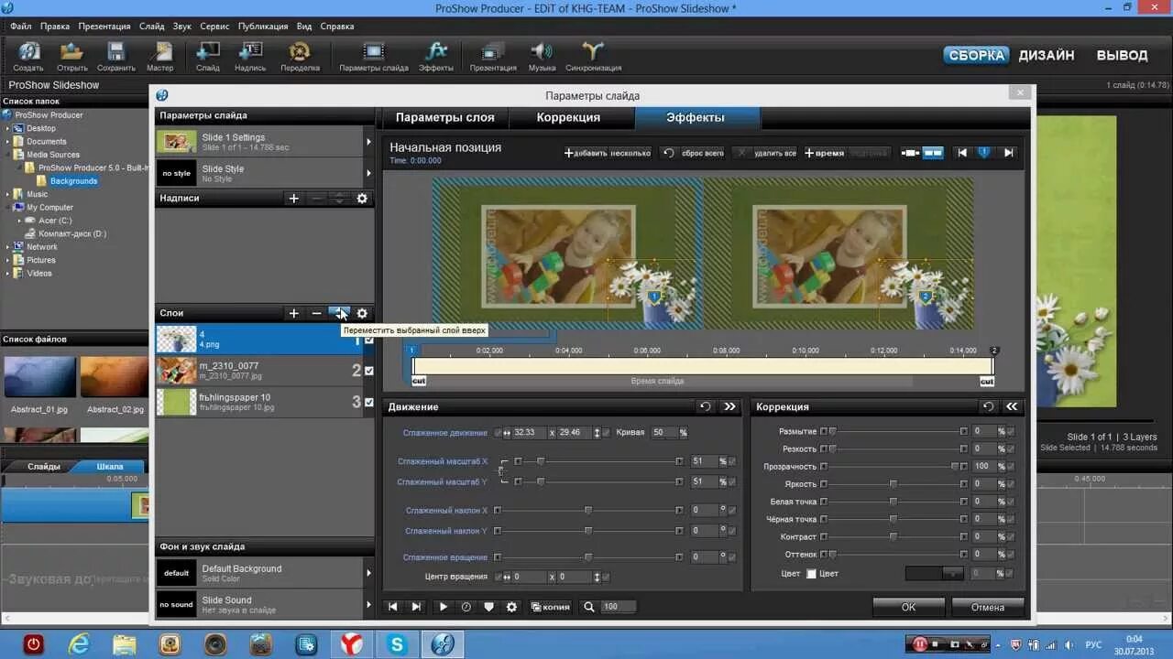Screen dimensions: 1173x659
Task: Click the OK button
Action: [x=908, y=607]
